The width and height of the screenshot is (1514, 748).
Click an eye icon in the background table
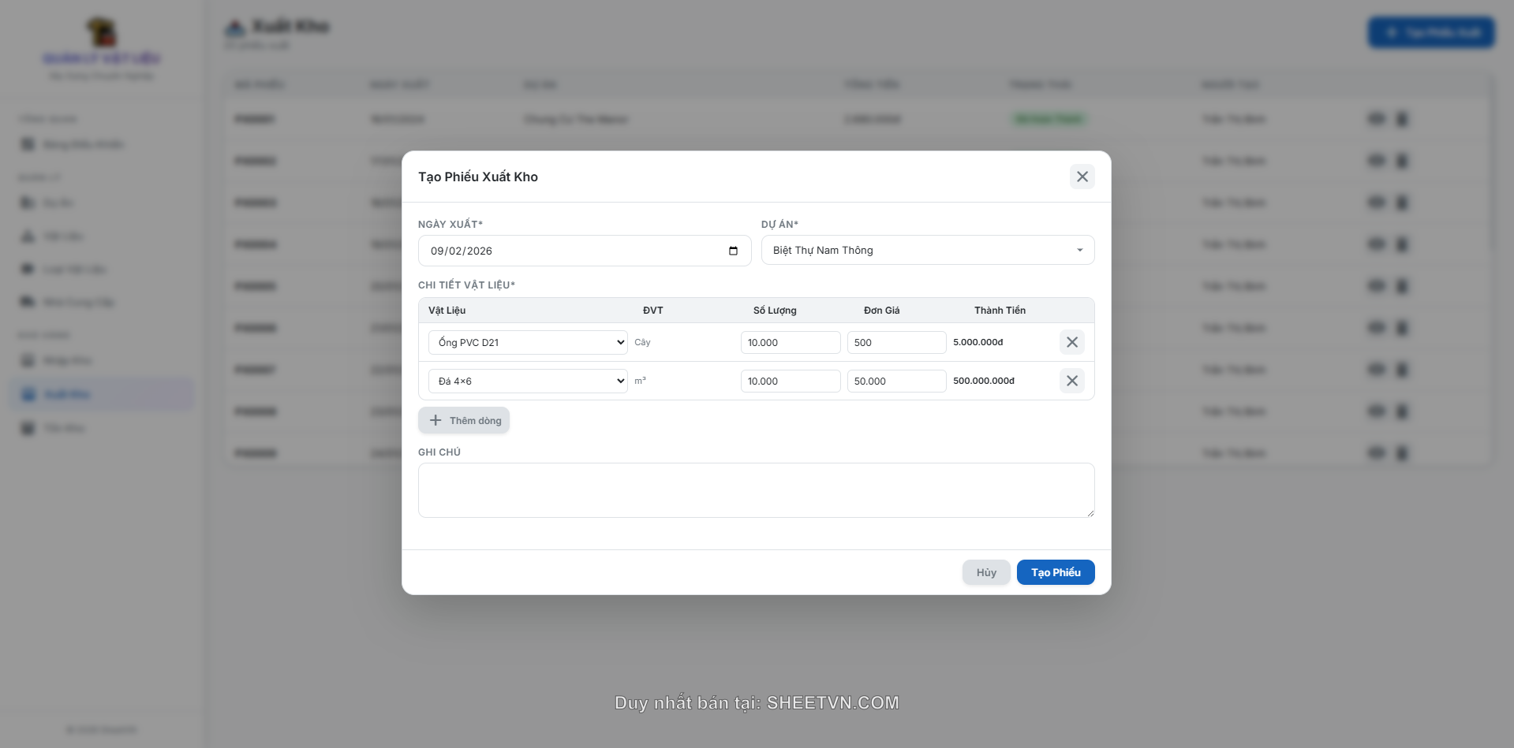tap(1375, 119)
